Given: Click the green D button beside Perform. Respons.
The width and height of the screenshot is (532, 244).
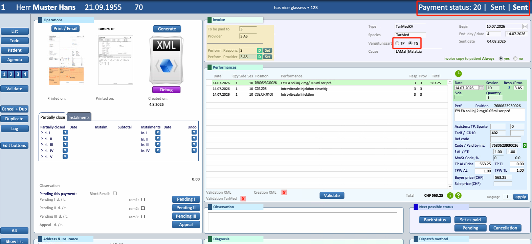Looking at the screenshot, I should tap(260, 50).
